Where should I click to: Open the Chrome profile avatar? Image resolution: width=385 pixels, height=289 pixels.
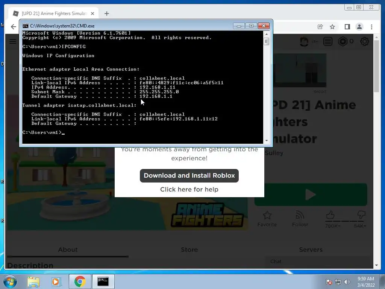tap(359, 27)
